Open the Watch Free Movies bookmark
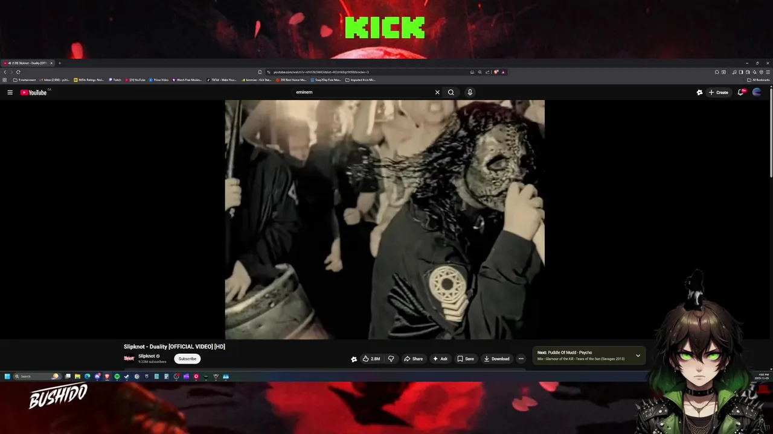 (x=187, y=80)
